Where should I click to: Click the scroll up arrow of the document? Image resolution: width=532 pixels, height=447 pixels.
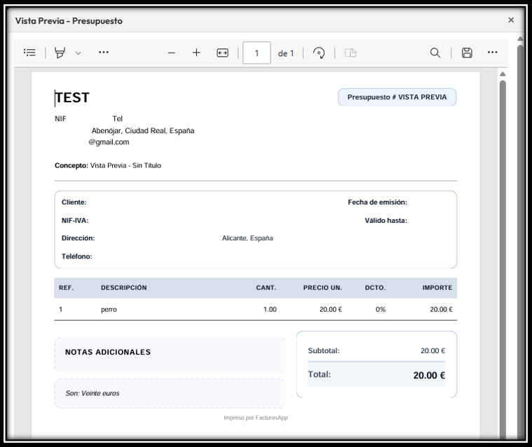(x=503, y=74)
